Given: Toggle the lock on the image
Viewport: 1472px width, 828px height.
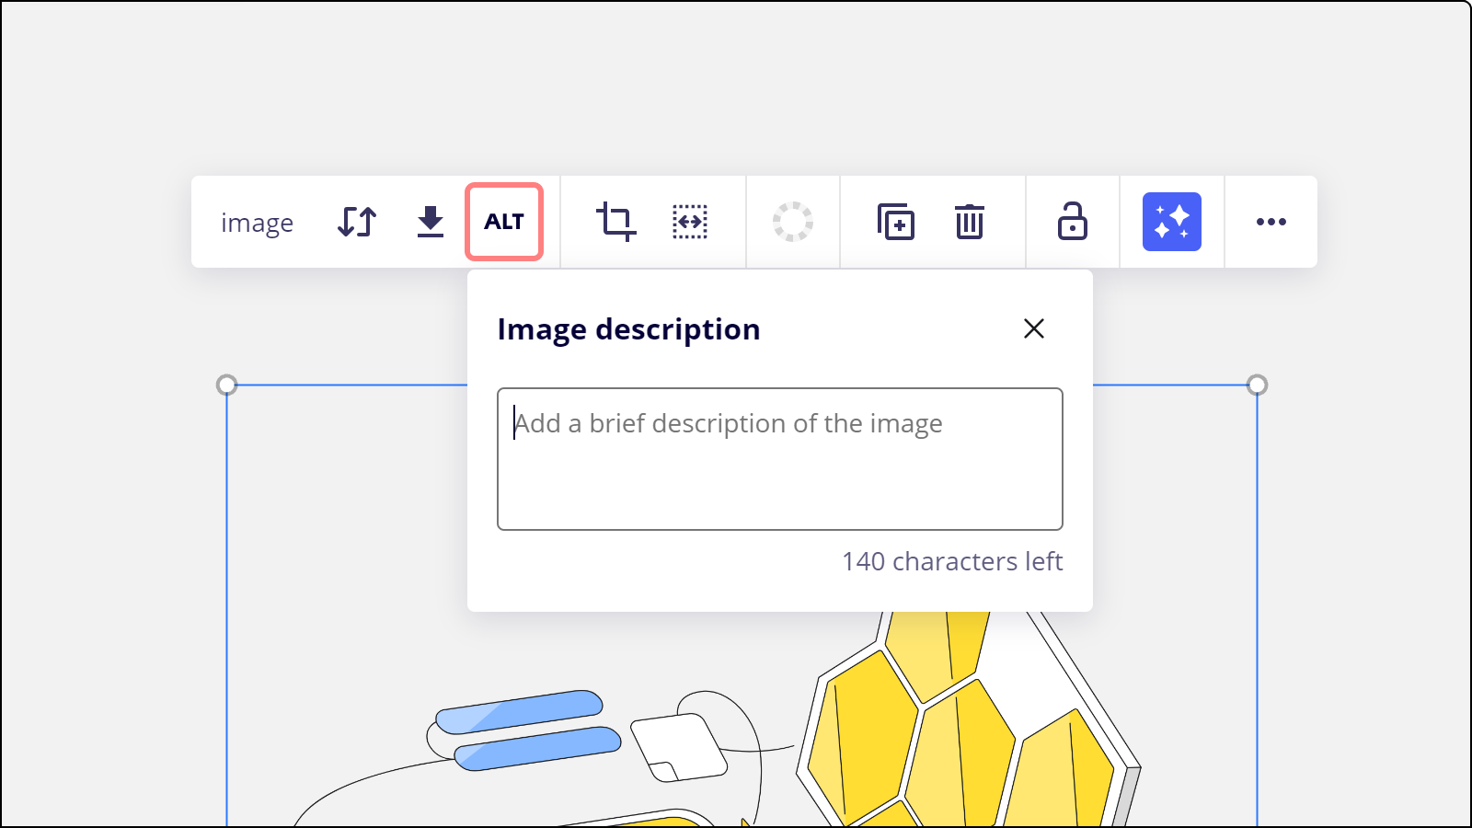Looking at the screenshot, I should [x=1072, y=222].
